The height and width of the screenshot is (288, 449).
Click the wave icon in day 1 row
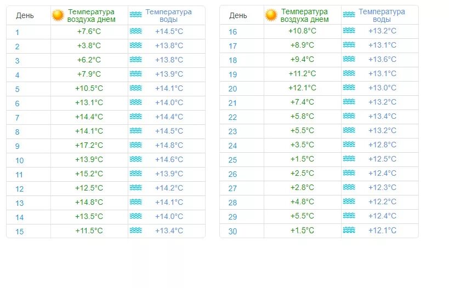pos(136,31)
